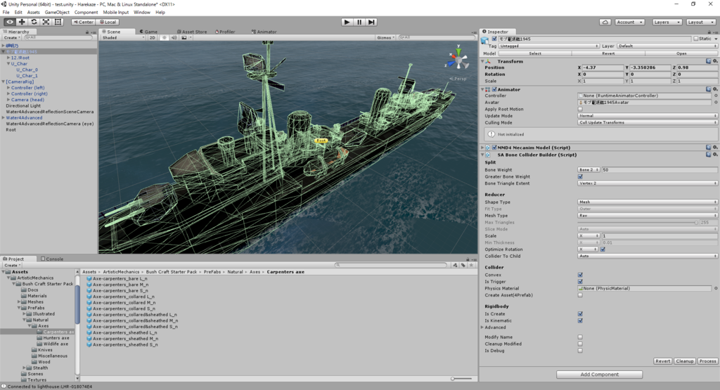Toggle Is Trigger checkbox
Image resolution: width=720 pixels, height=390 pixels.
(580, 282)
